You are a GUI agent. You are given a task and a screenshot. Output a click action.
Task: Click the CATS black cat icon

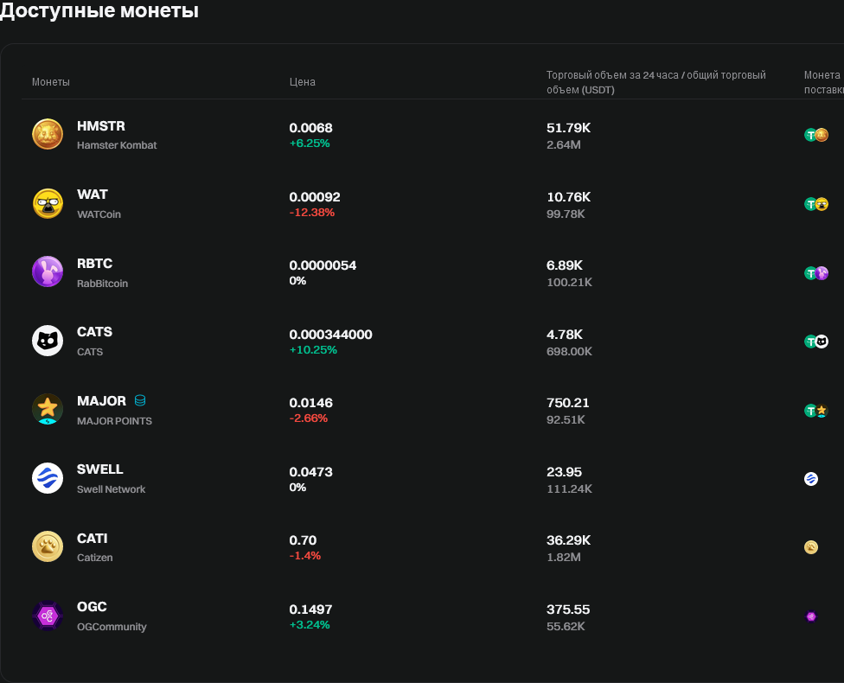pyautogui.click(x=48, y=341)
